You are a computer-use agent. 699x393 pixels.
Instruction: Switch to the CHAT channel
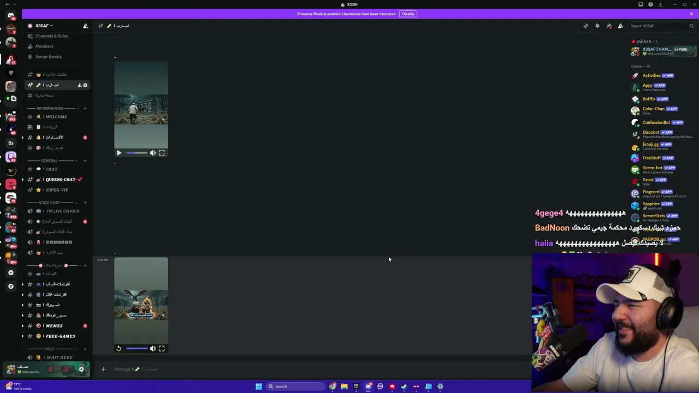tap(57, 169)
